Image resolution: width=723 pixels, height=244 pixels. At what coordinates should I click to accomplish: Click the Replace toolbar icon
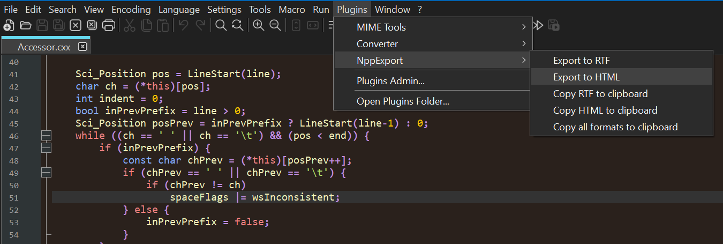pyautogui.click(x=237, y=25)
